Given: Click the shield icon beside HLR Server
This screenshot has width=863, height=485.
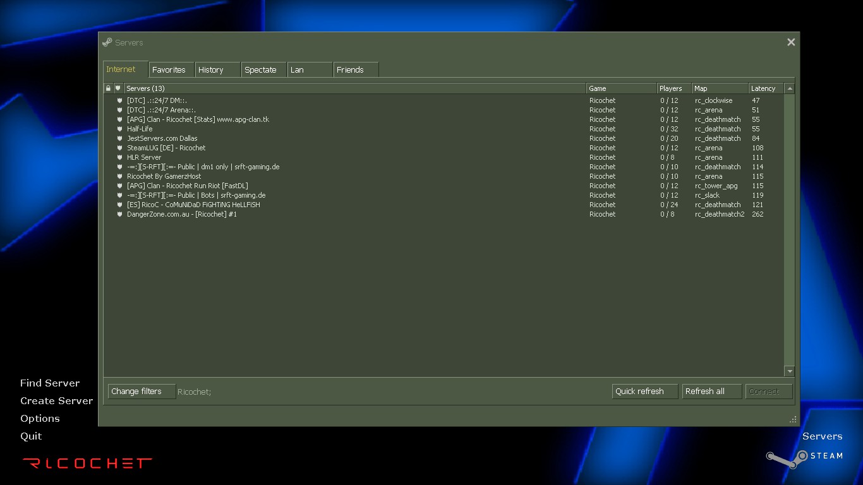Looking at the screenshot, I should click(x=119, y=157).
